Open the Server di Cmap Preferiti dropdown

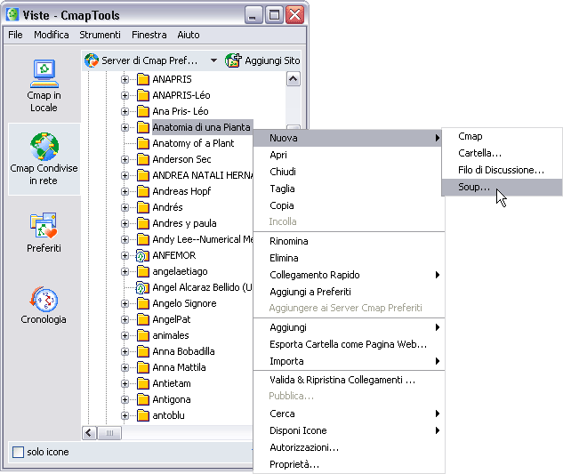click(213, 60)
